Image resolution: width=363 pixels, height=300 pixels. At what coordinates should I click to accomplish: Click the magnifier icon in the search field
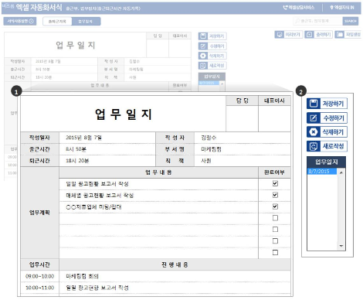(297, 21)
